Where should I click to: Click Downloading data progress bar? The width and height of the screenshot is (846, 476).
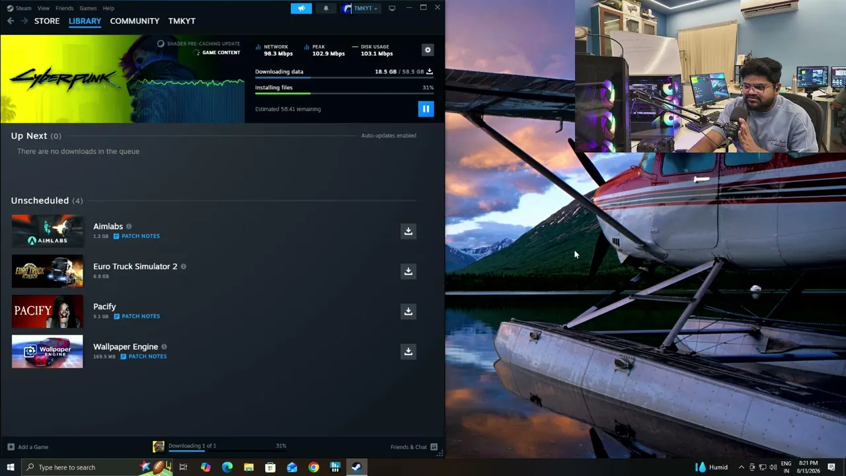point(344,78)
